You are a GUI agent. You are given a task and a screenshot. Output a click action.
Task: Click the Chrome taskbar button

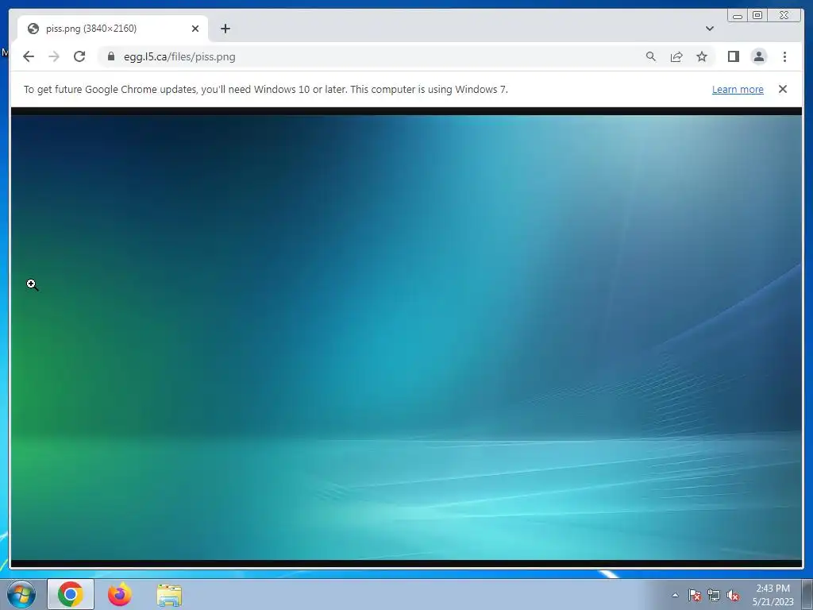coord(71,594)
